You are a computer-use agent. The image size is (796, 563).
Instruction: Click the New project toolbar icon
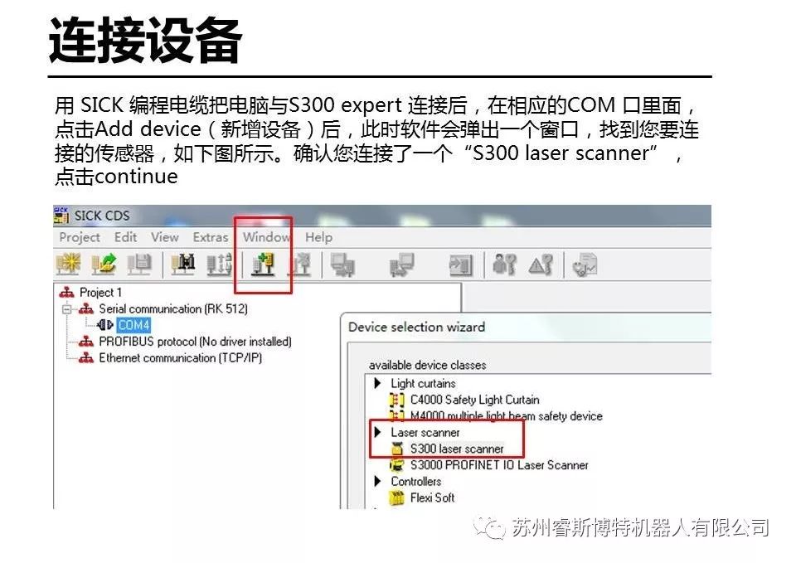pos(68,265)
